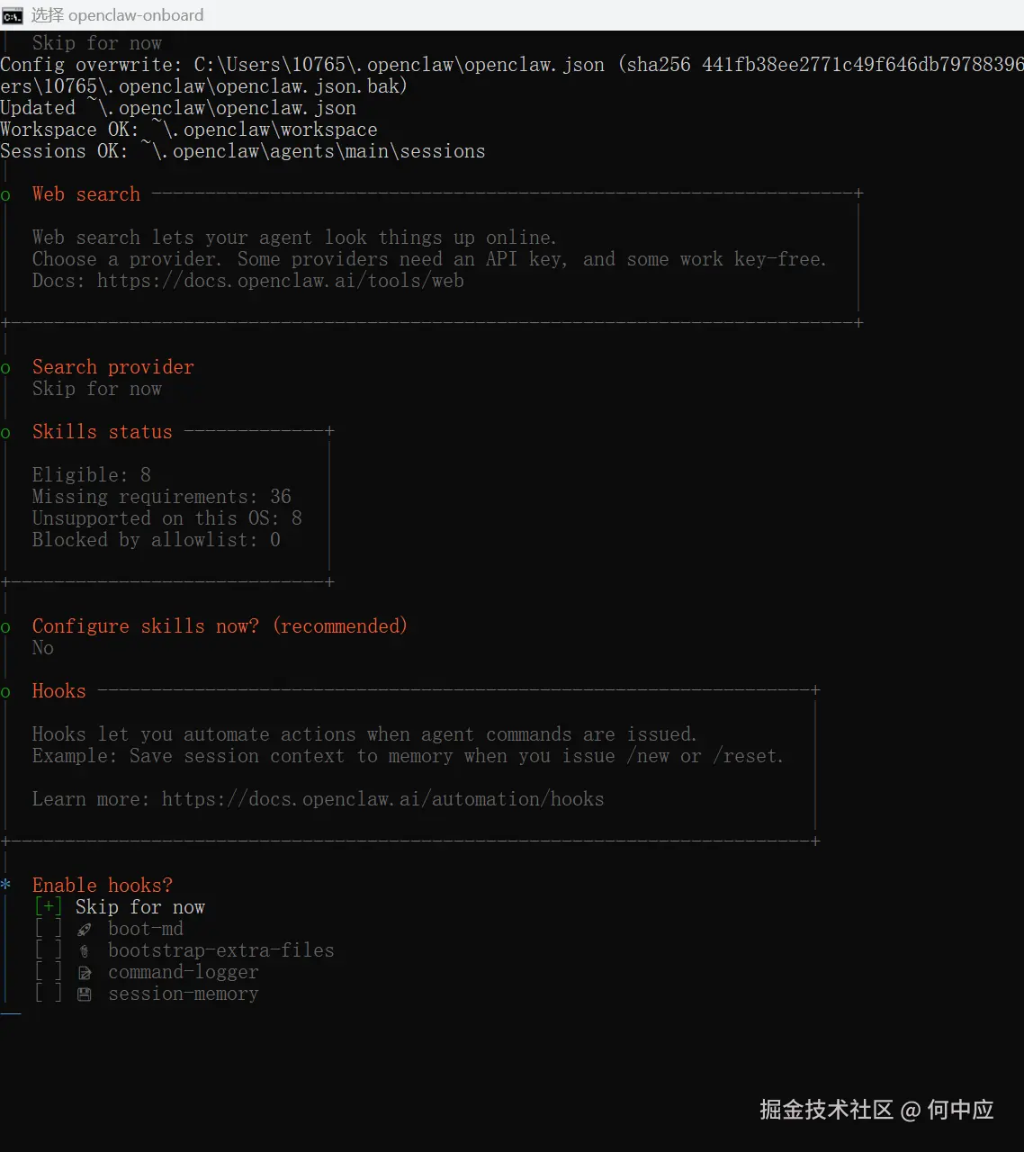This screenshot has width=1024, height=1152.
Task: Click the Unsupported on this OS: 8 line
Action: pos(167,518)
